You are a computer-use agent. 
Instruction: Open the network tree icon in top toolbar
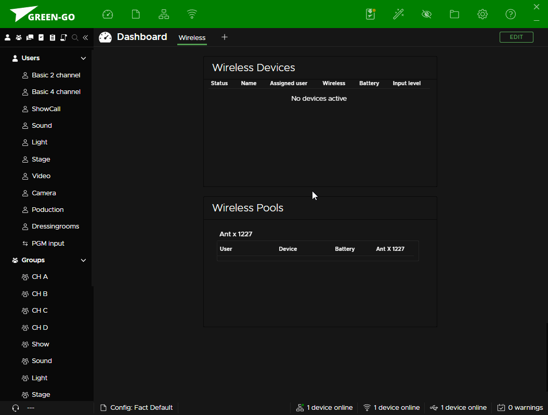pos(164,14)
